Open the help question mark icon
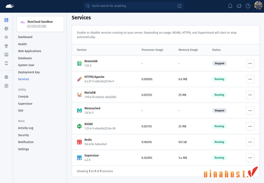264x183 pixels. tap(248, 6)
